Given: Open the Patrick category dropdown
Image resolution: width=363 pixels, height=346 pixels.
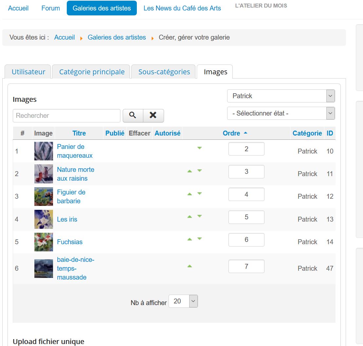Looking at the screenshot, I should click(x=281, y=96).
